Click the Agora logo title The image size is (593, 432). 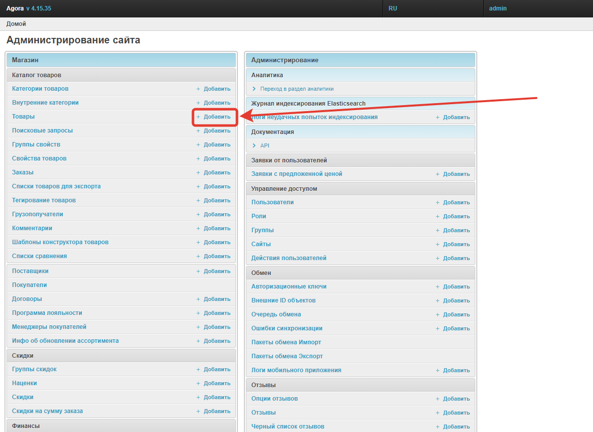coord(15,8)
